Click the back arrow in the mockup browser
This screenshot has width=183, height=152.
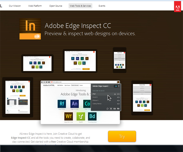pos(42,82)
